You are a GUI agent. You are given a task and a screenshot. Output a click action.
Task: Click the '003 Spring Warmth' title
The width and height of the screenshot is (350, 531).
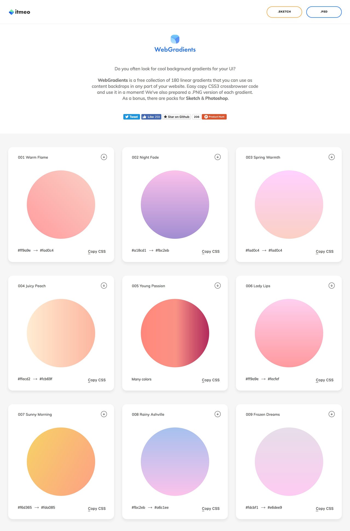coord(263,157)
